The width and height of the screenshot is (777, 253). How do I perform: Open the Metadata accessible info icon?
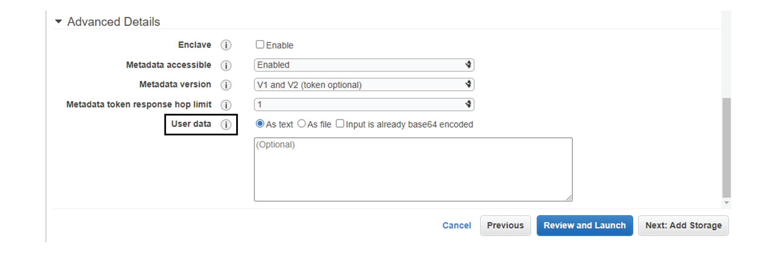point(226,65)
